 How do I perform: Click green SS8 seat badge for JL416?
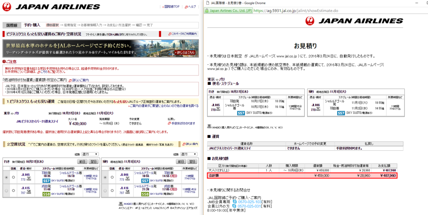tap(145, 194)
